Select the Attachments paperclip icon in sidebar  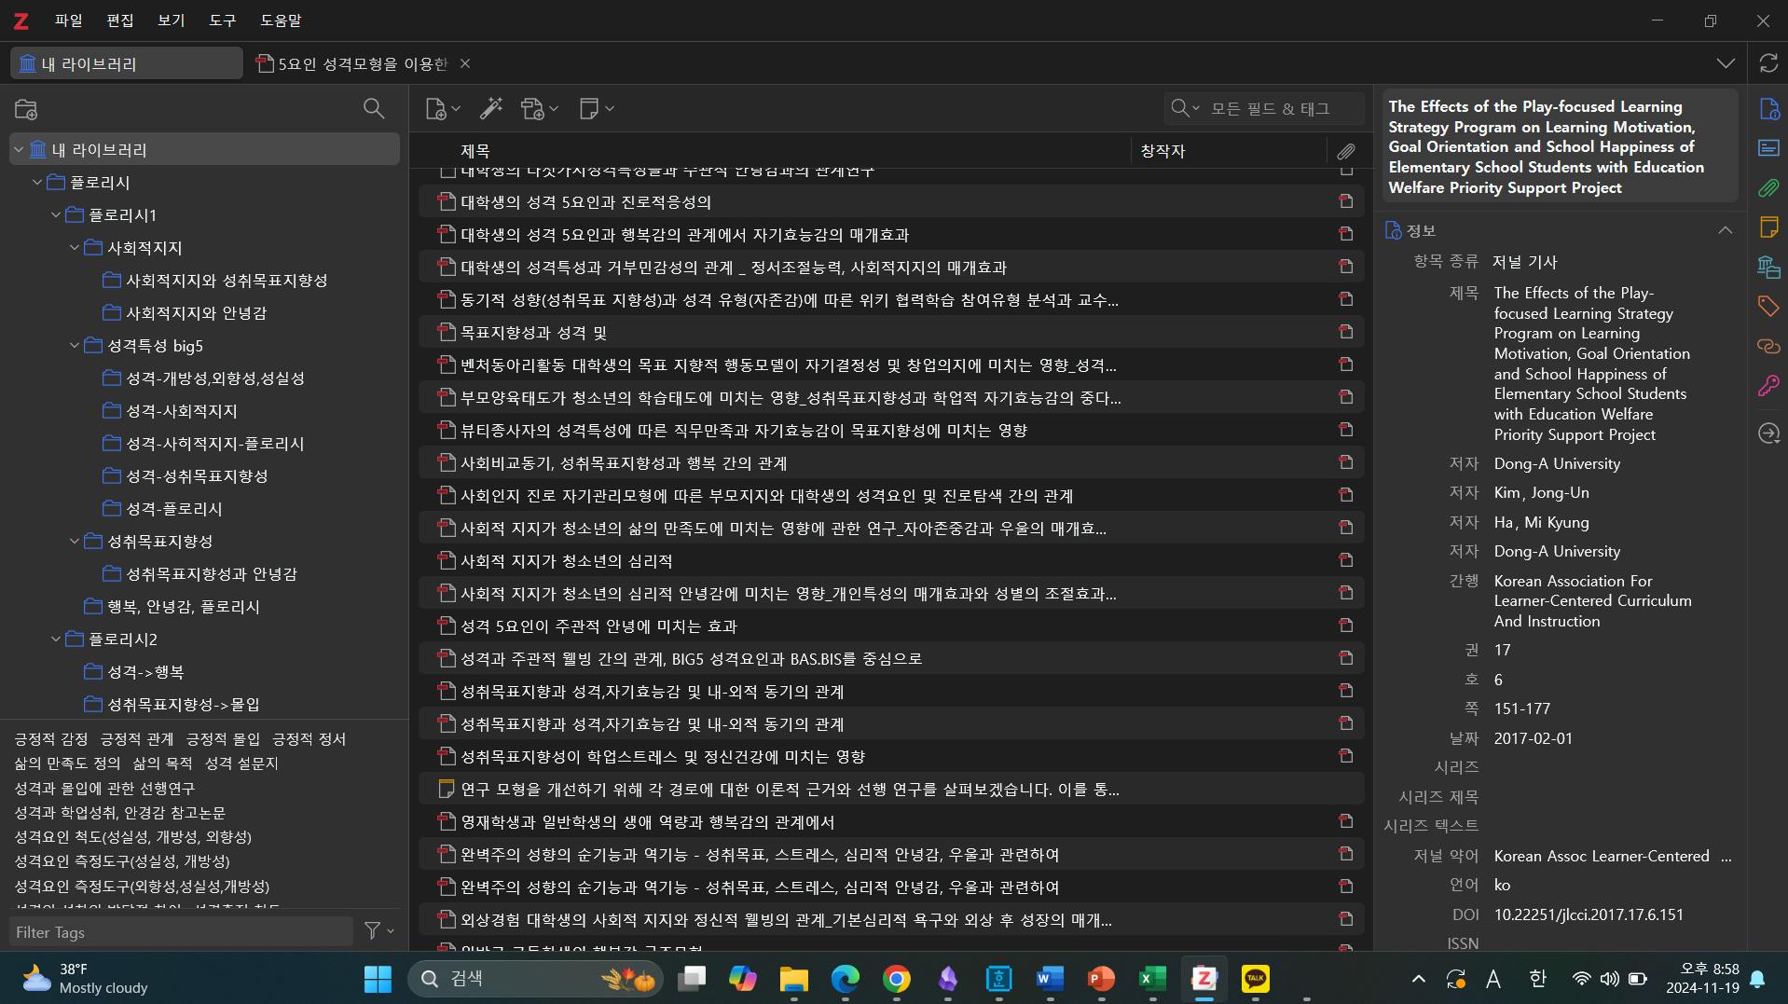tap(1768, 188)
